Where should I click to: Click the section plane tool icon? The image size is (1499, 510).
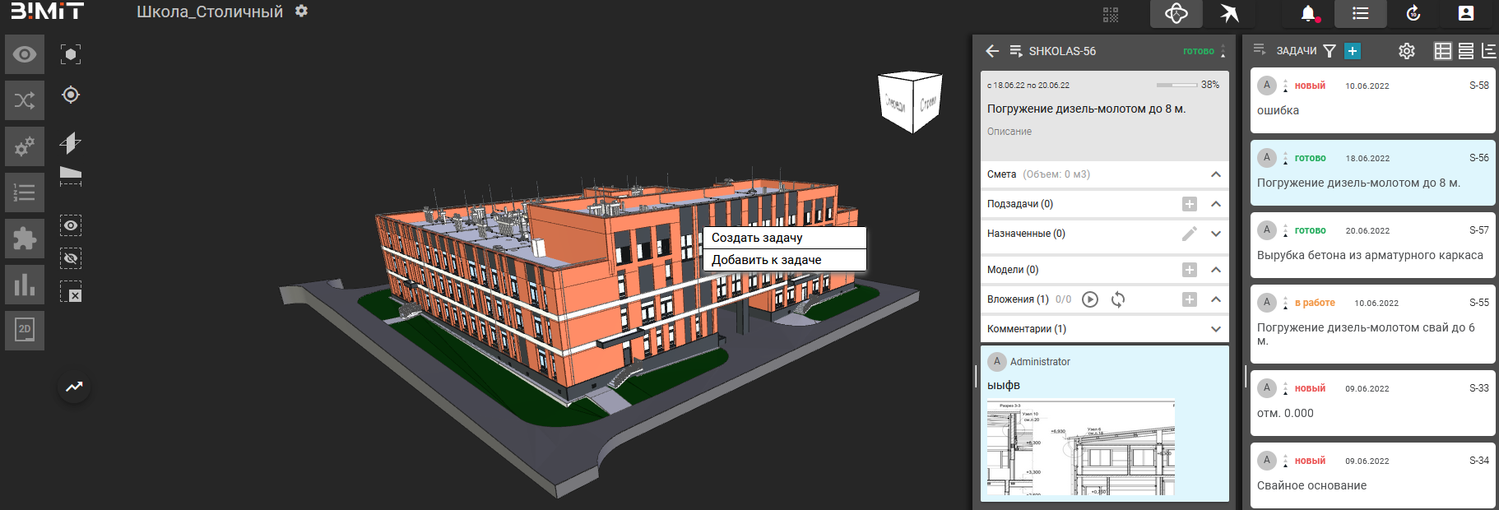click(x=71, y=143)
